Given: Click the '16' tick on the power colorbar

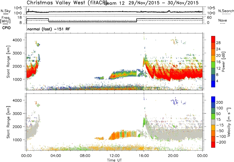Looking at the screenshot, I should coord(218,62).
